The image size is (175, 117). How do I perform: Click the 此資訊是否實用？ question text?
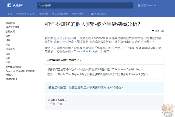click(57, 100)
